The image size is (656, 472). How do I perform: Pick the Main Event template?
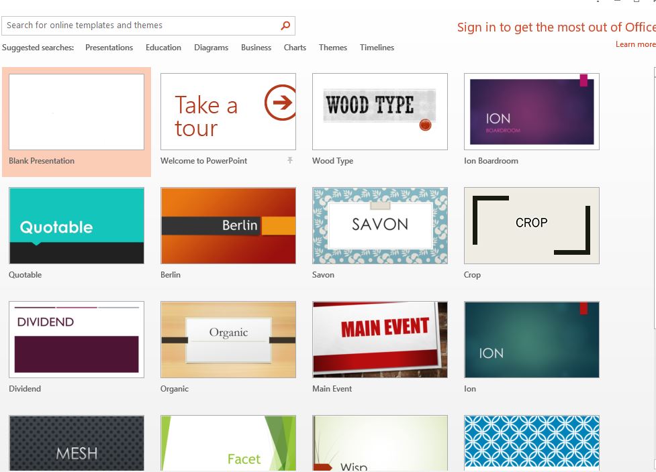(380, 340)
